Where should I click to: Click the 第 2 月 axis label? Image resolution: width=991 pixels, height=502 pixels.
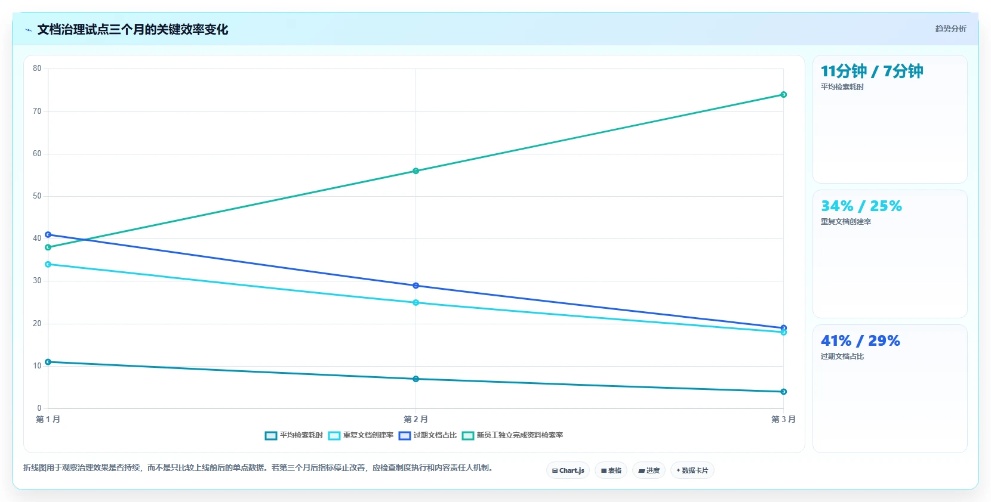[x=416, y=419]
